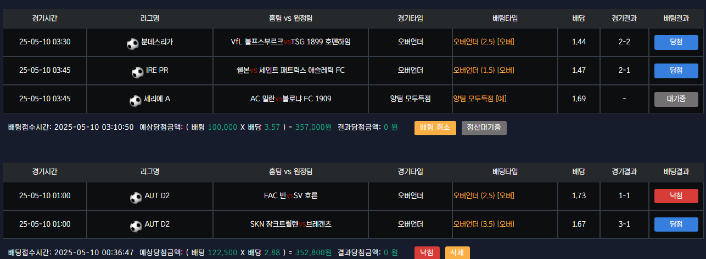Click the gray 정산대기중 button
Image resolution: width=706 pixels, height=259 pixels.
(x=484, y=128)
